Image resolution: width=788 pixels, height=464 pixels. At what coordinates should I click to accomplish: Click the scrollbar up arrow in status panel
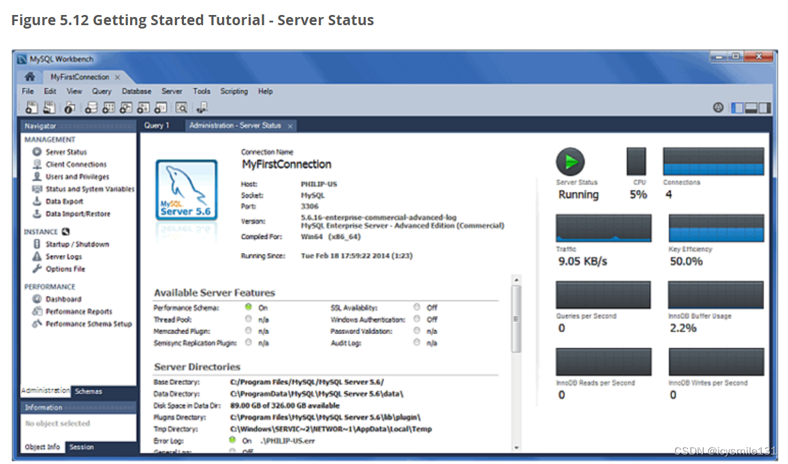(516, 279)
